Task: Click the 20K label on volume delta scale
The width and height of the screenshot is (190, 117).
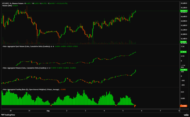Action: [x=182, y=67]
